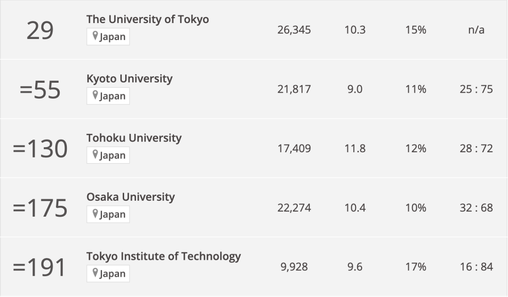The image size is (508, 297).
Task: Click Japan tag under Tokyo Institute of Technology
Action: tap(112, 274)
